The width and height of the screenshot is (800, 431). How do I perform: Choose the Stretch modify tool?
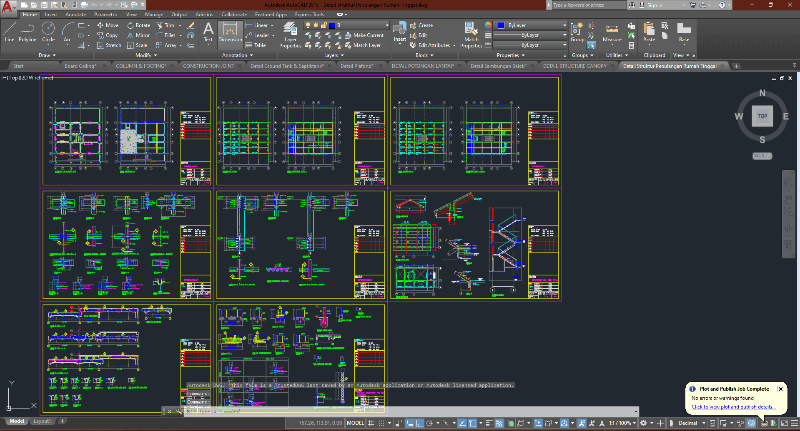109,45
